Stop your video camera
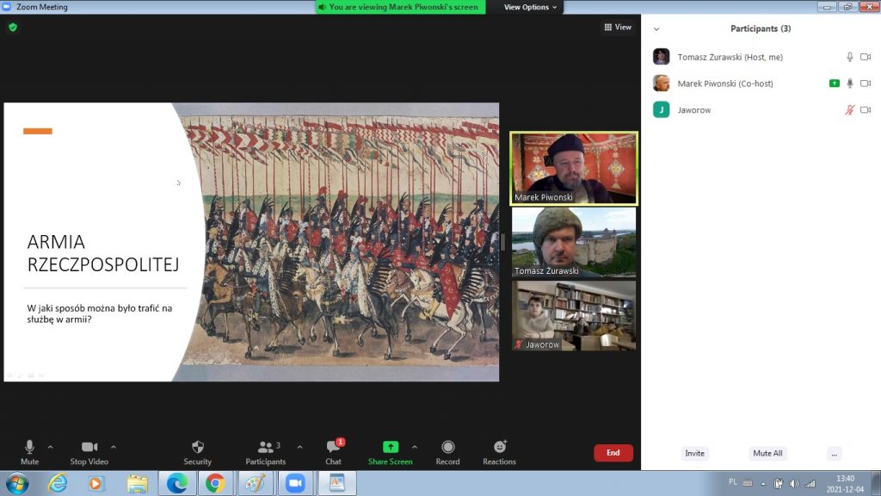881x496 pixels. click(89, 451)
